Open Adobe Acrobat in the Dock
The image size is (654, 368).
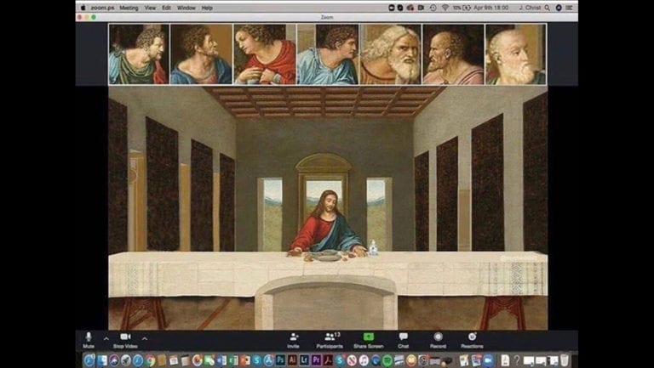tap(327, 360)
